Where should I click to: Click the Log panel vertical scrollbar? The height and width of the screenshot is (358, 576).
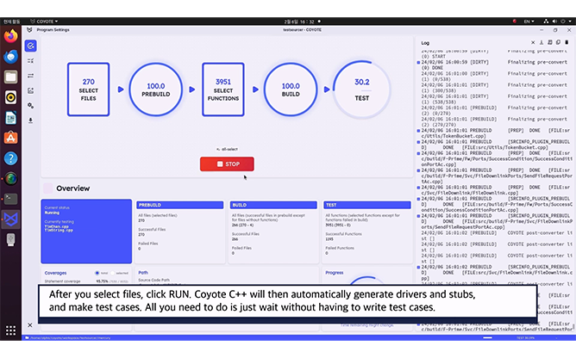pos(573,325)
